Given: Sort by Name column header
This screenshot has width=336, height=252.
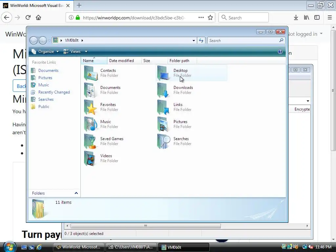Looking at the screenshot, I should [94, 61].
